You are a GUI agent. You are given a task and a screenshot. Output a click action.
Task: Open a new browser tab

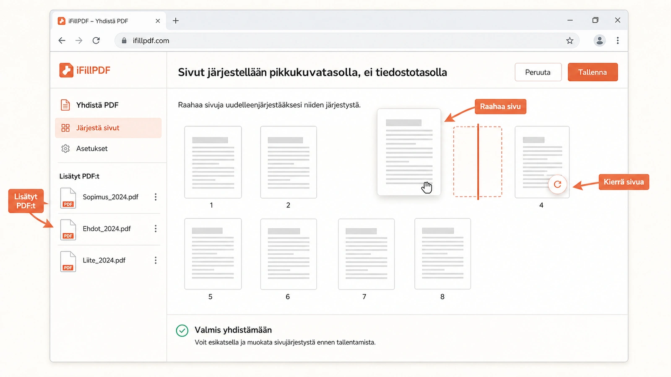176,21
